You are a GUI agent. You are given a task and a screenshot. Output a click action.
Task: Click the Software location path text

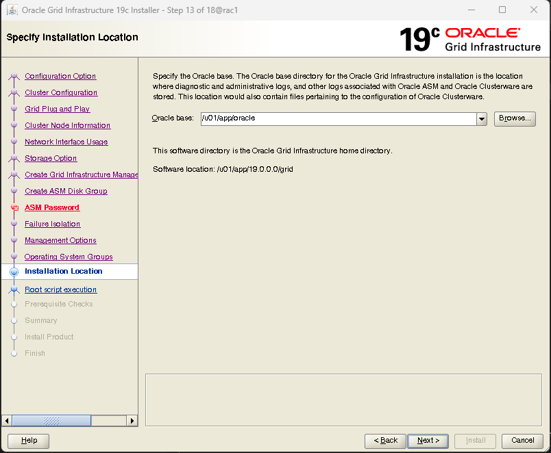coord(255,170)
